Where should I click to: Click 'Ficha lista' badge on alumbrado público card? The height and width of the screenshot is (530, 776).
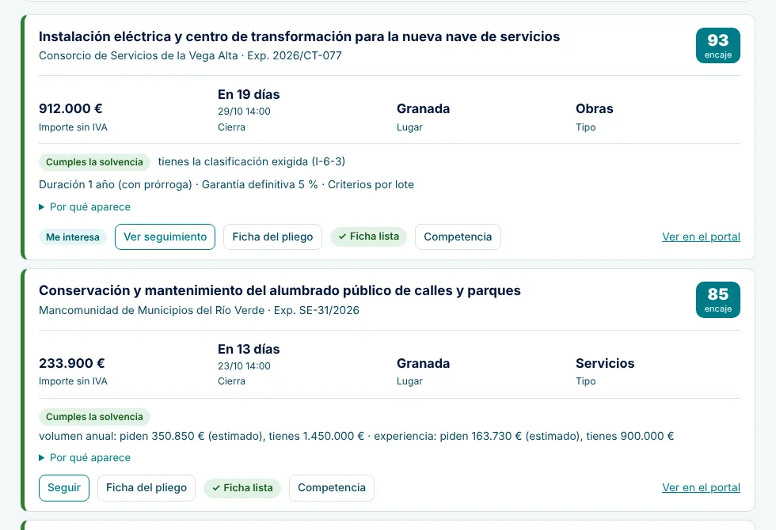click(242, 488)
